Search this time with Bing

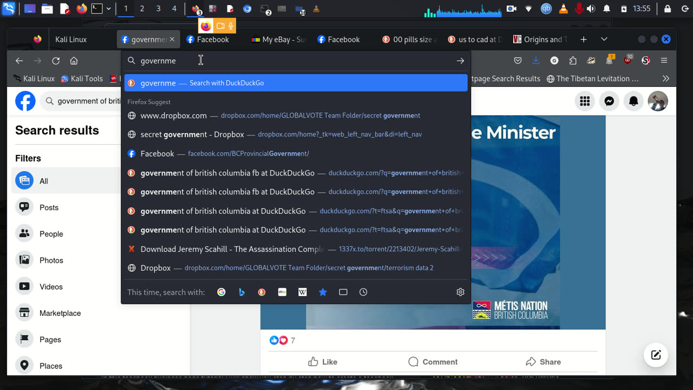pos(241,292)
